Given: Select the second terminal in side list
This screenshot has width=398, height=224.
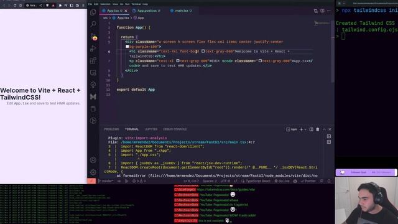Looking at the screenshot, I should pyautogui.click(x=329, y=142).
